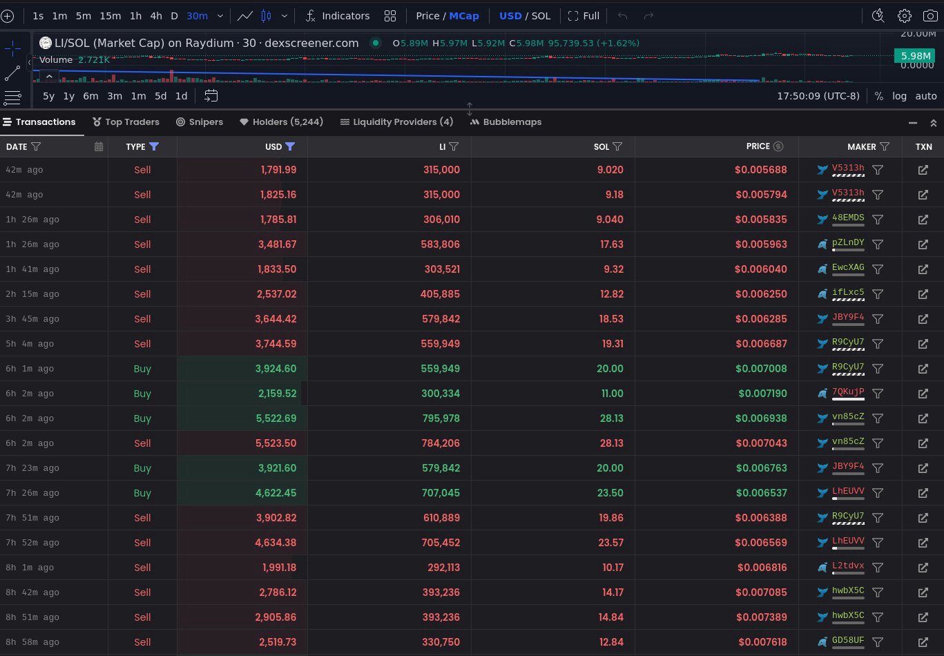This screenshot has width=944, height=656.
Task: Open the layout grid icon in toolbar
Action: point(390,16)
